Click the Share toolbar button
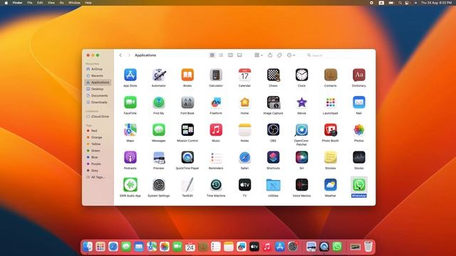The height and width of the screenshot is (256, 456). pyautogui.click(x=270, y=55)
